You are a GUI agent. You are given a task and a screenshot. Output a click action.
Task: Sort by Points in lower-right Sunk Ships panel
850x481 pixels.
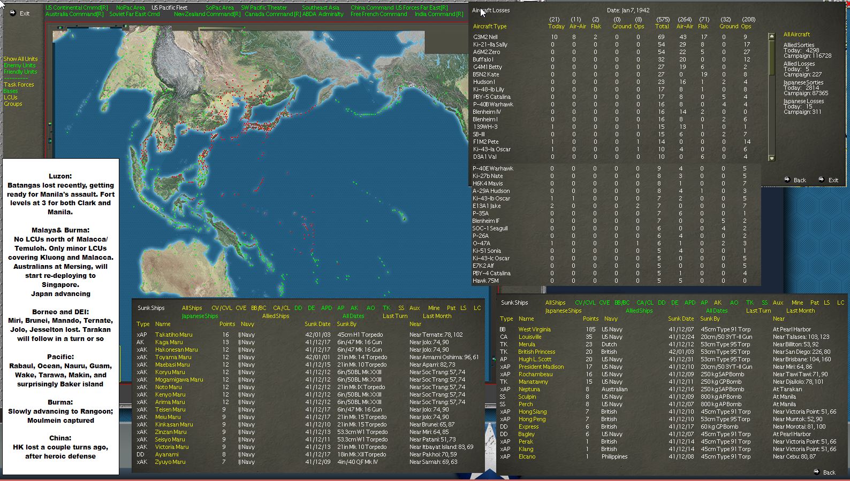(590, 319)
